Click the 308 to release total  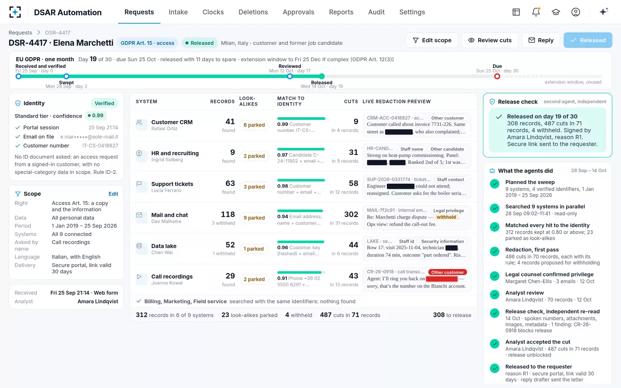452,315
